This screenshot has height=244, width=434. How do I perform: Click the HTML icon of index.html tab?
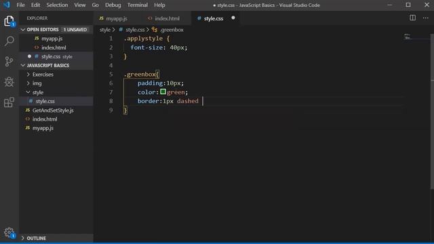(150, 18)
